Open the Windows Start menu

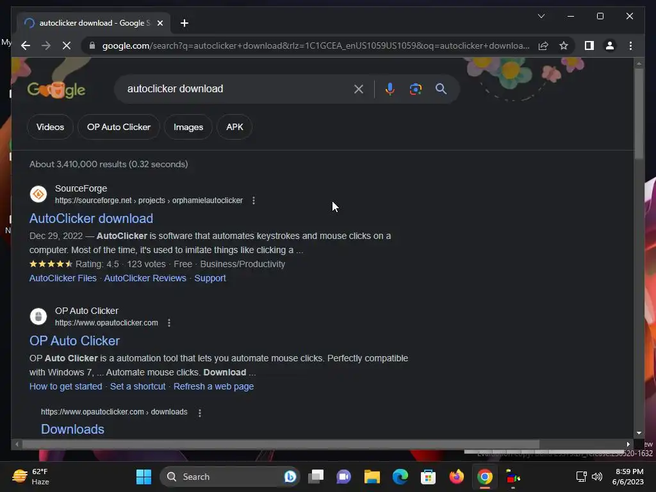[144, 477]
